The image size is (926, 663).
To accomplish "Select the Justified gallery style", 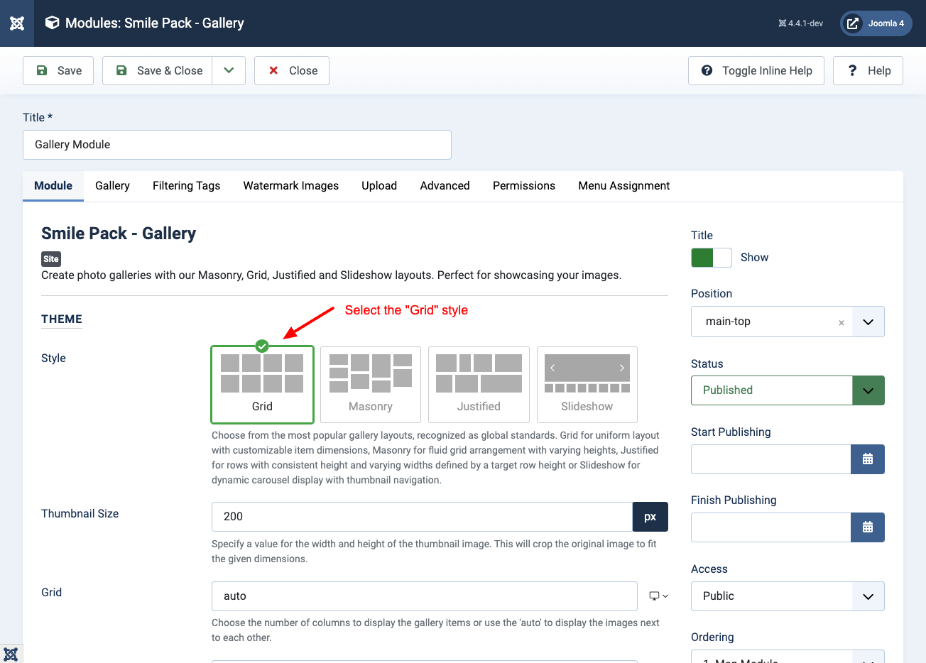I will coord(479,385).
